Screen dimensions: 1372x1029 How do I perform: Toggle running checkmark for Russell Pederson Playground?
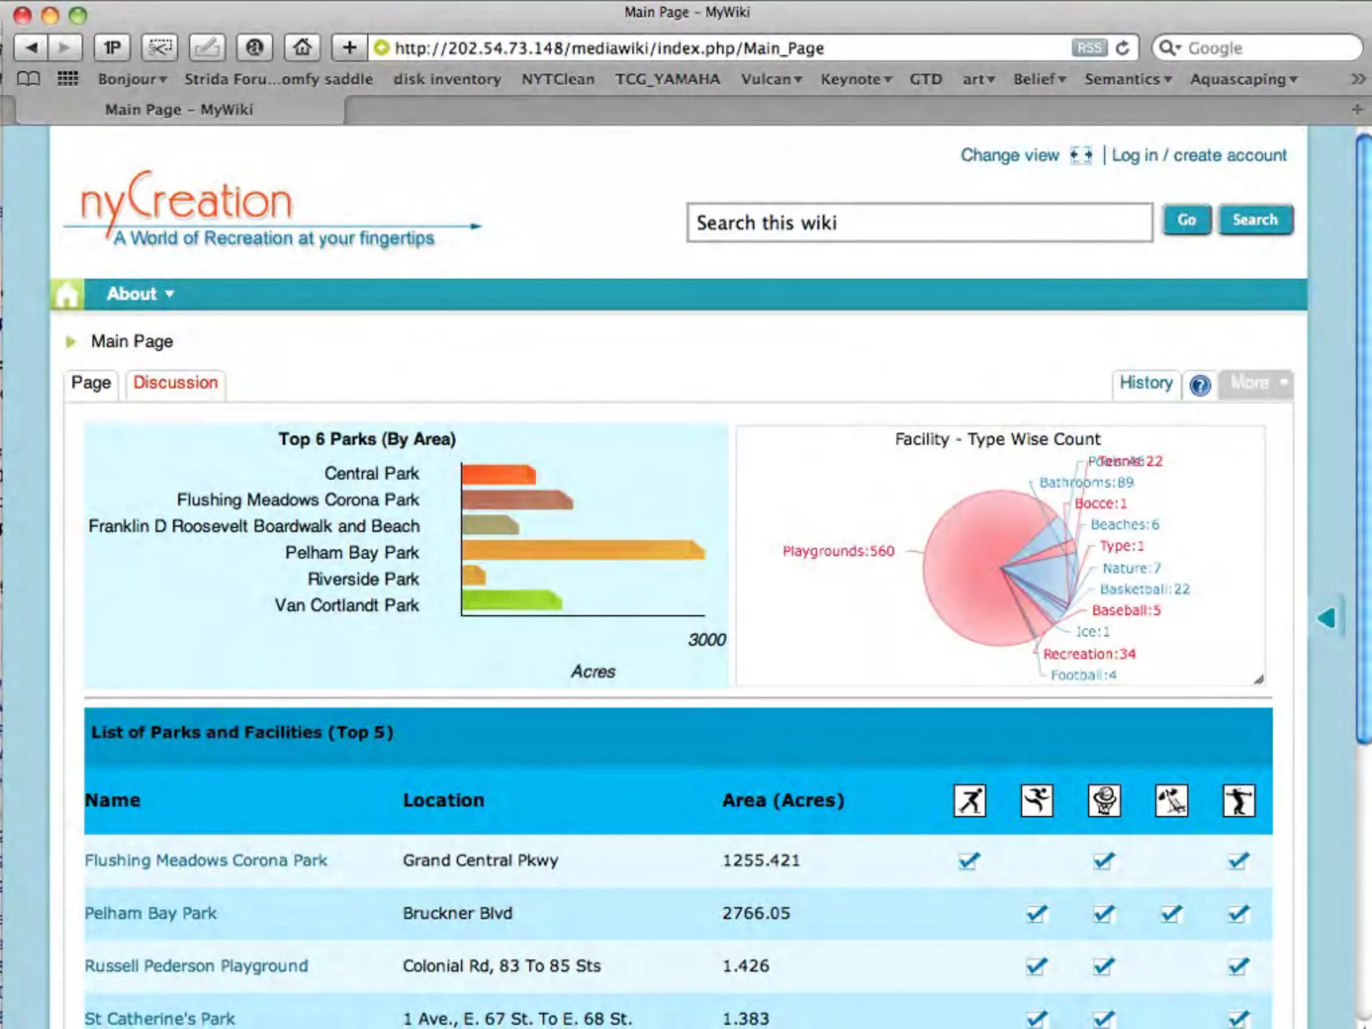(x=1036, y=966)
